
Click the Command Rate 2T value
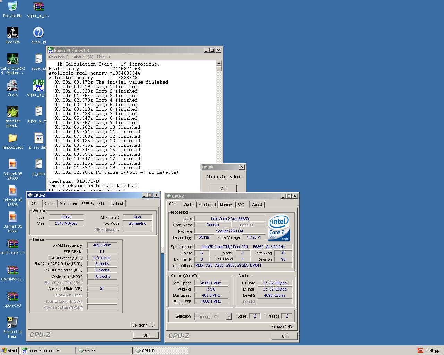coord(102,289)
